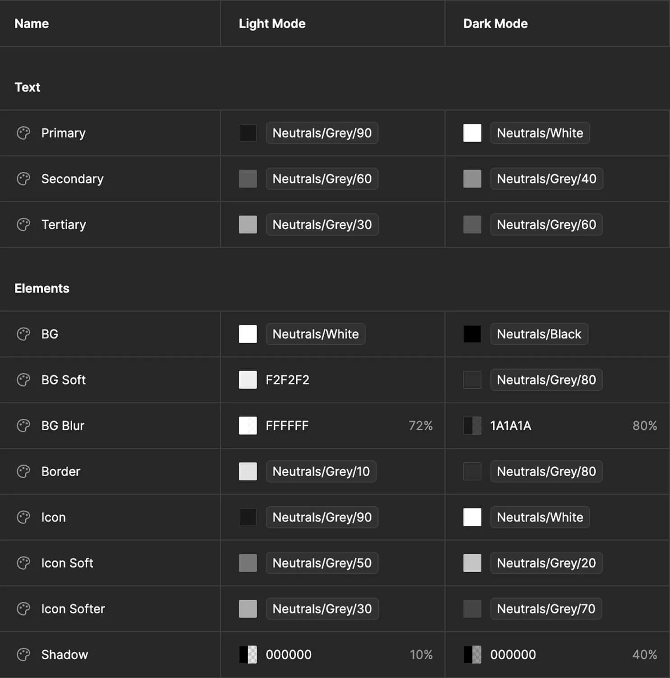This screenshot has height=678, width=670.
Task: Click the Elements section heading
Action: [x=42, y=288]
